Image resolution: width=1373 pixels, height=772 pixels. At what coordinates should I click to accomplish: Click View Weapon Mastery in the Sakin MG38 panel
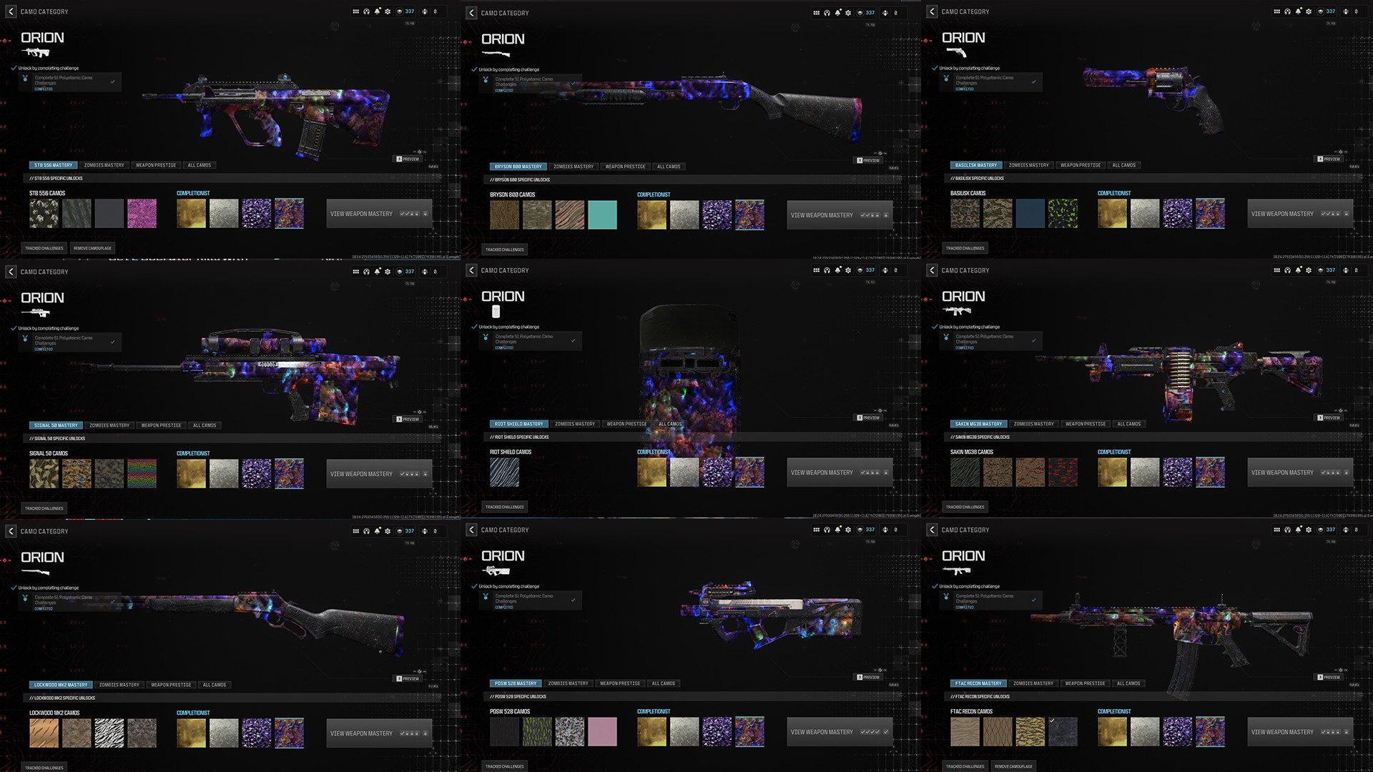pos(1300,472)
